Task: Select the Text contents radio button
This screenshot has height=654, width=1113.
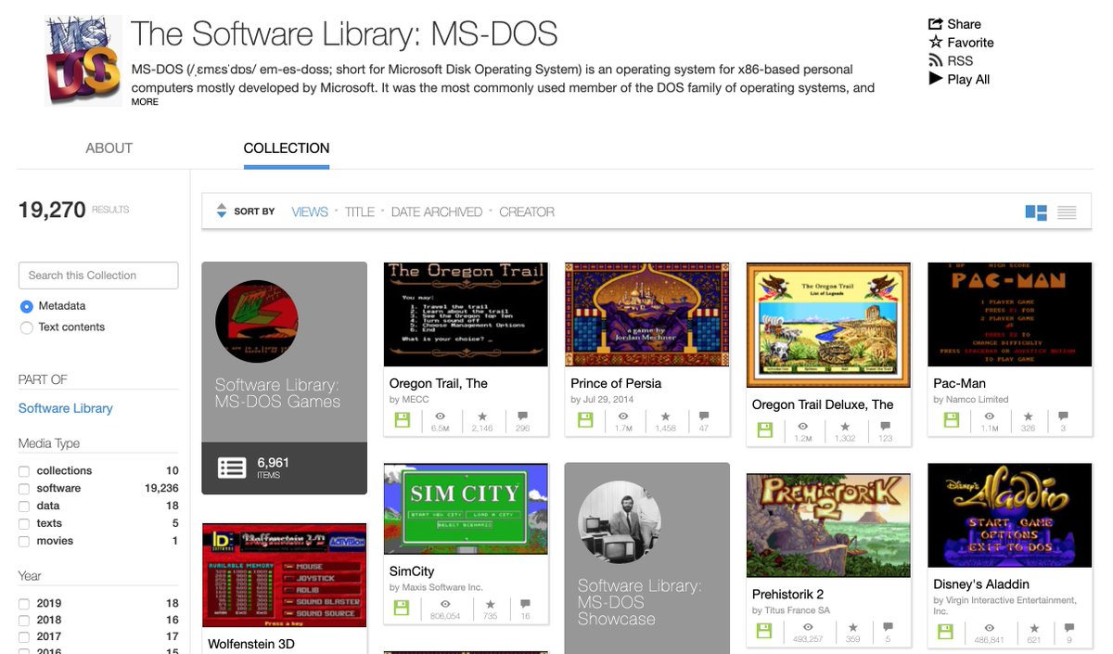Action: pyautogui.click(x=26, y=327)
